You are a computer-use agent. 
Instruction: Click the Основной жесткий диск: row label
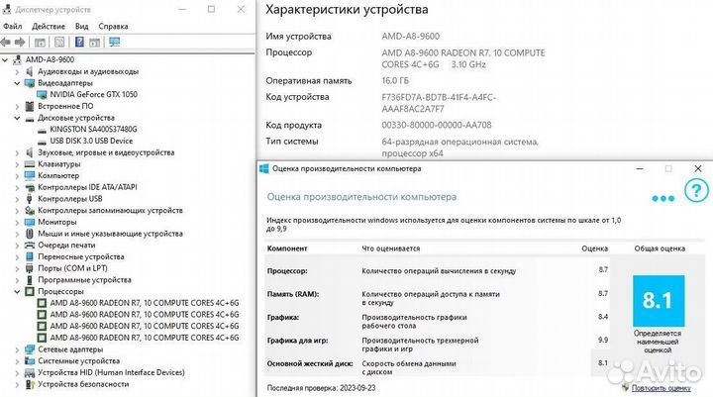310,363
